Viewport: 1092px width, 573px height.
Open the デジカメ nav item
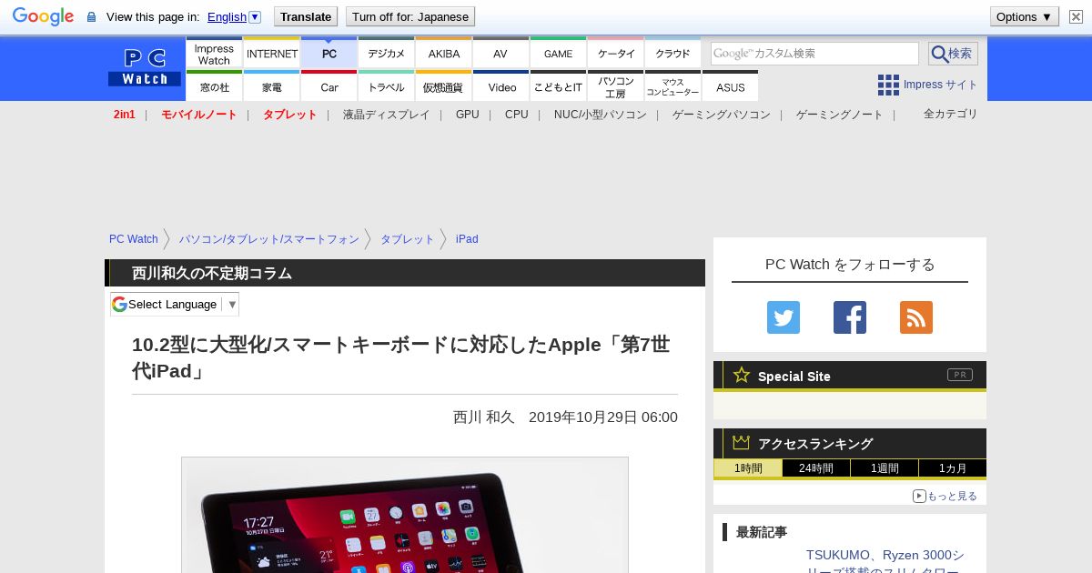point(387,54)
